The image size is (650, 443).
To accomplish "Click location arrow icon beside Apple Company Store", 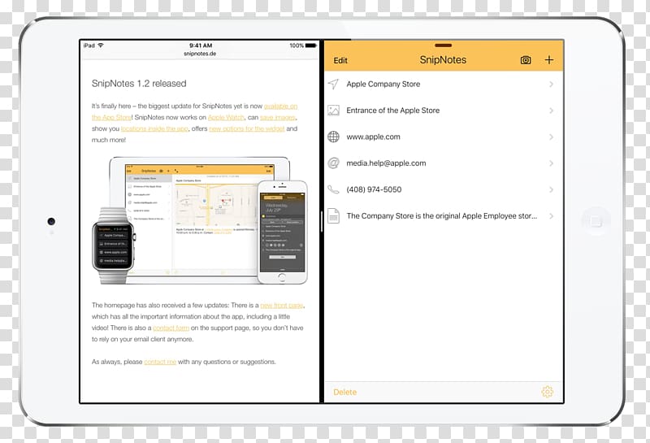I will pos(333,84).
